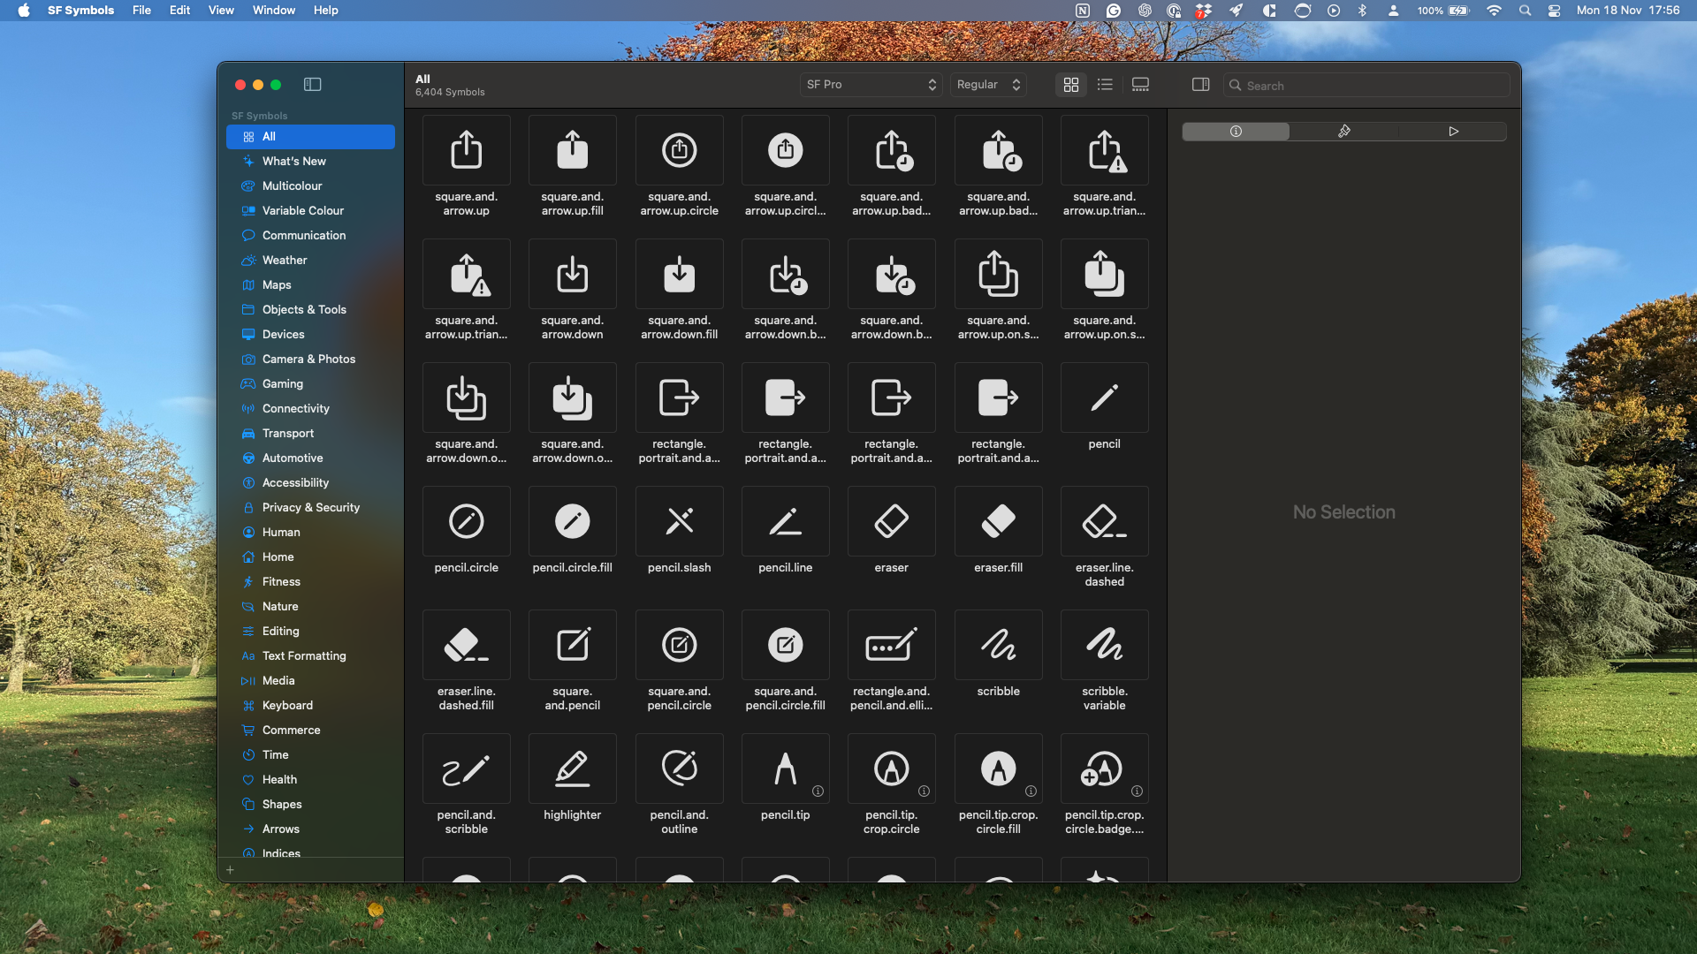The height and width of the screenshot is (954, 1697).
Task: Open the Window menu
Action: pyautogui.click(x=274, y=11)
